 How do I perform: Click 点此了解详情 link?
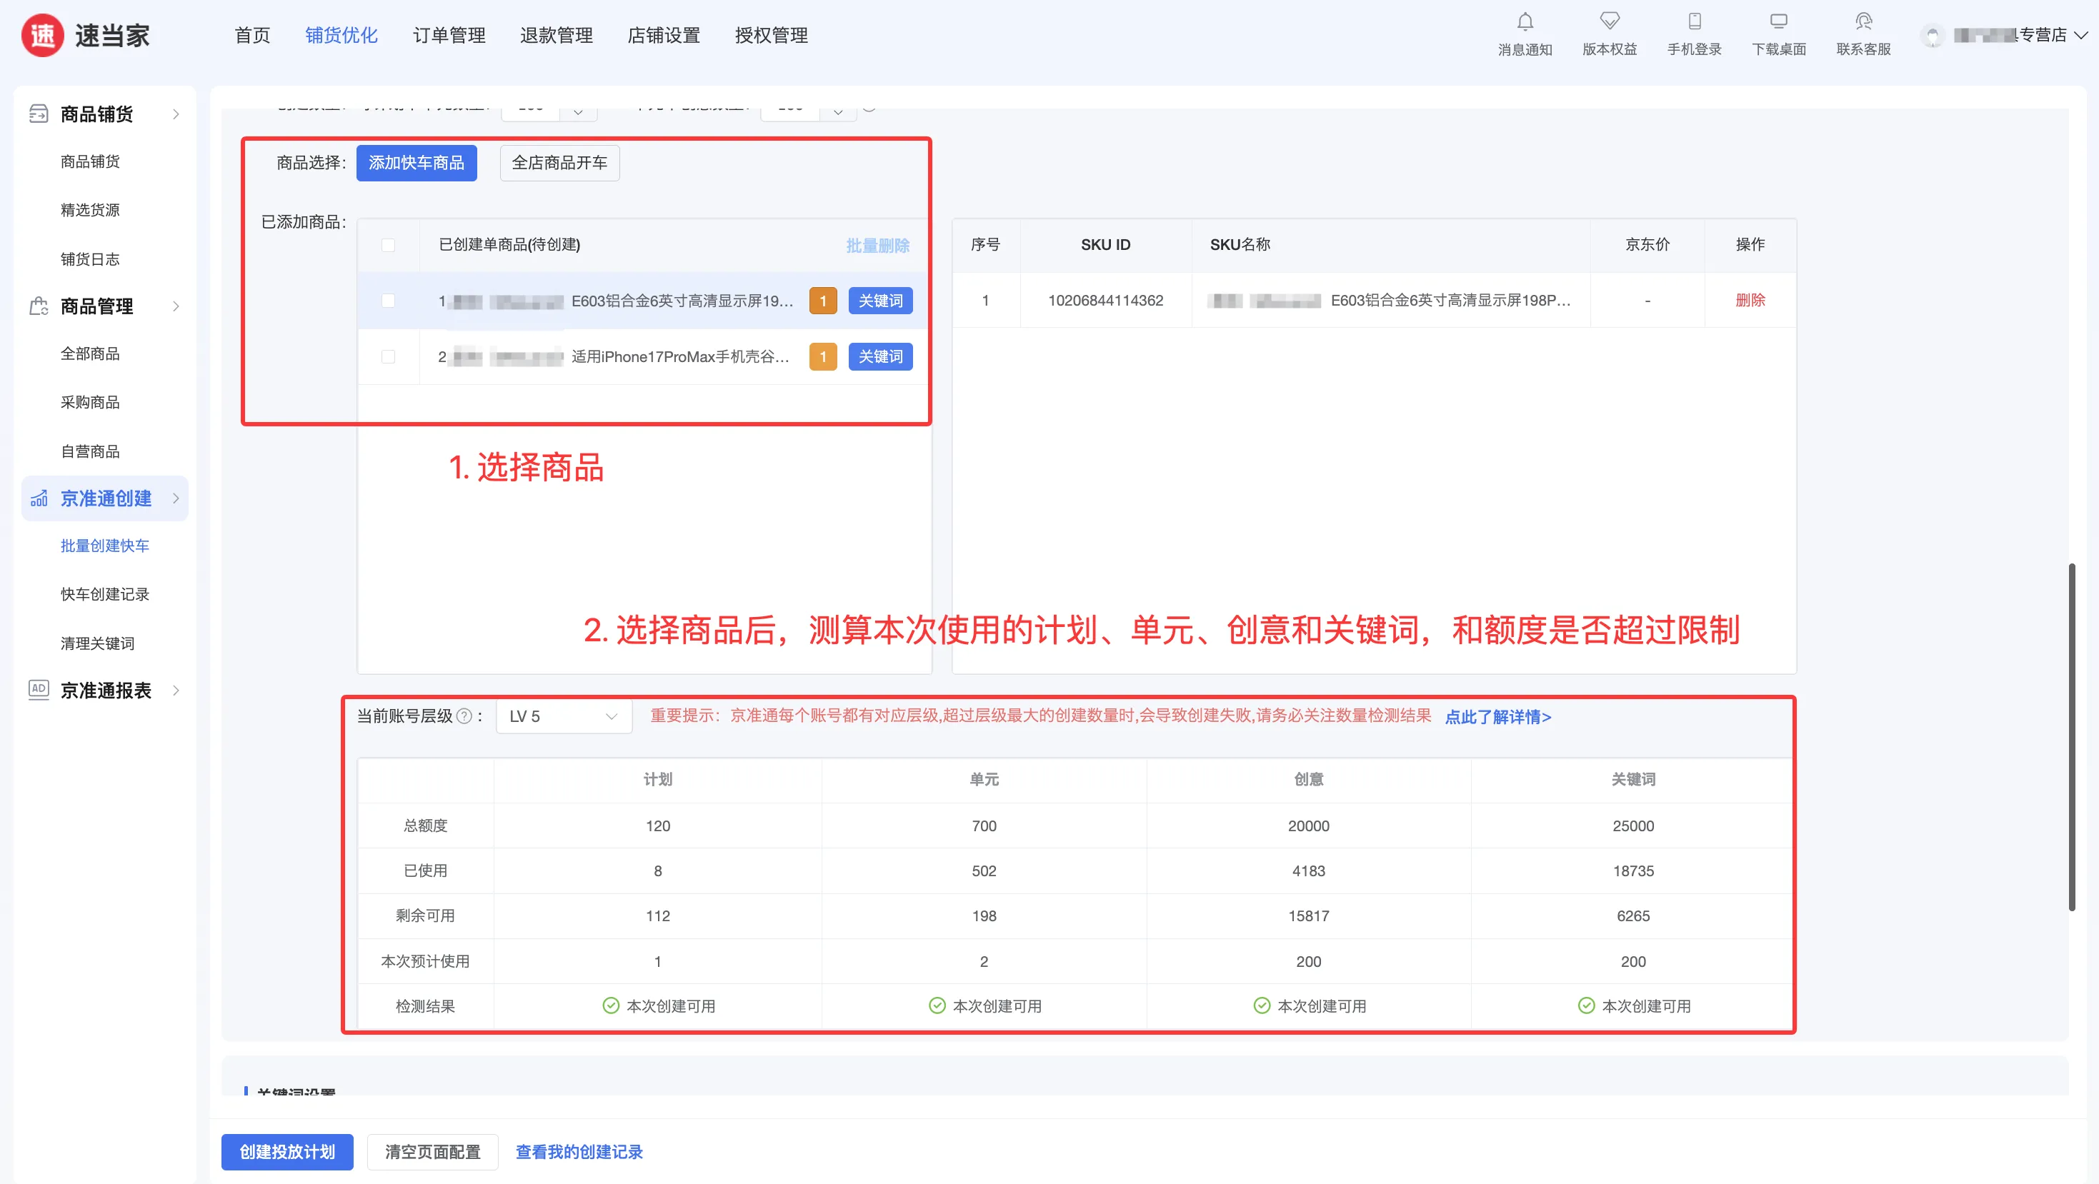click(x=1497, y=716)
